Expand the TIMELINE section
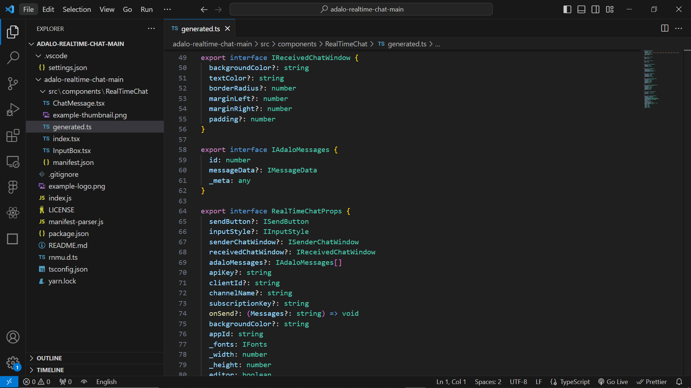The height and width of the screenshot is (388, 691). pyautogui.click(x=50, y=370)
